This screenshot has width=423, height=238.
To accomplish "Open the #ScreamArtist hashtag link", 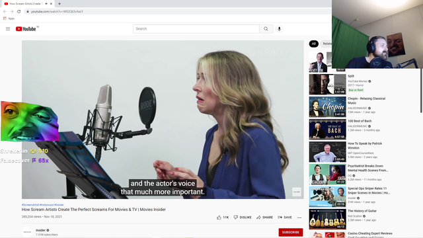I will pos(30,205).
